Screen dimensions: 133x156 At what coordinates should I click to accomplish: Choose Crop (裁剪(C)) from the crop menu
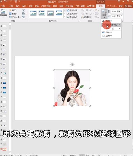111,21
